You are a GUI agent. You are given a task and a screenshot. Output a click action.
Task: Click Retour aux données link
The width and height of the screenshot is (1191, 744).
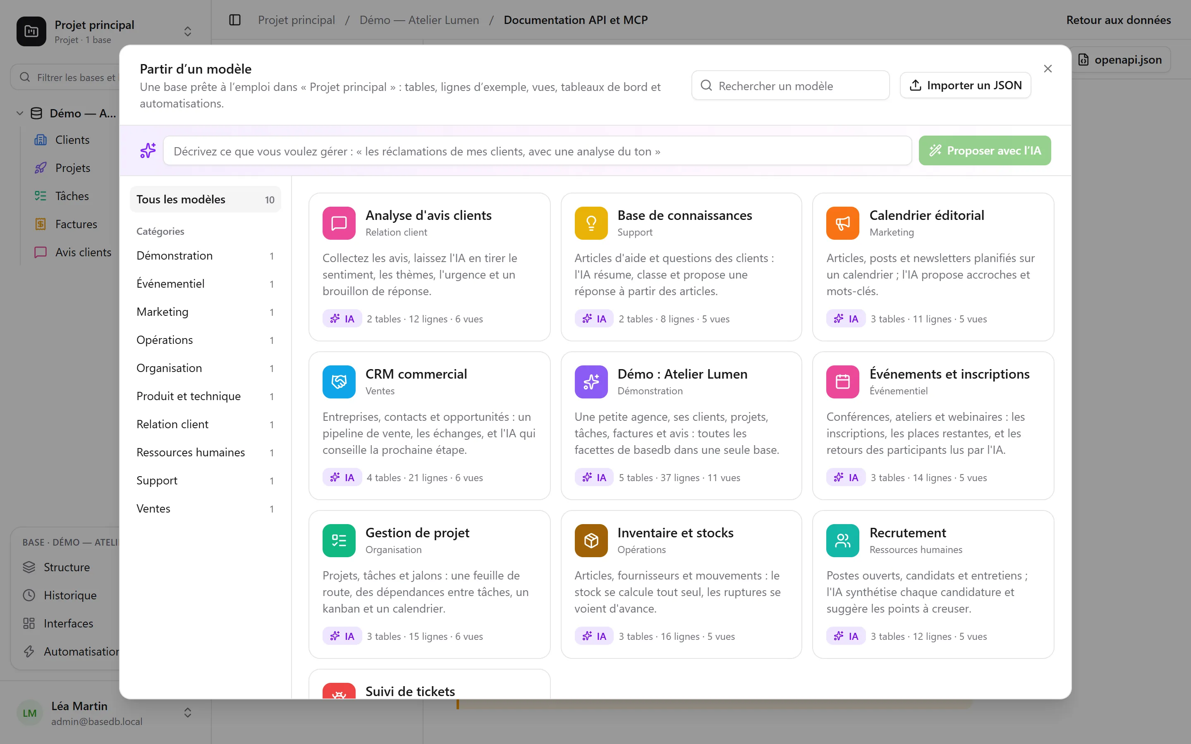(1118, 20)
